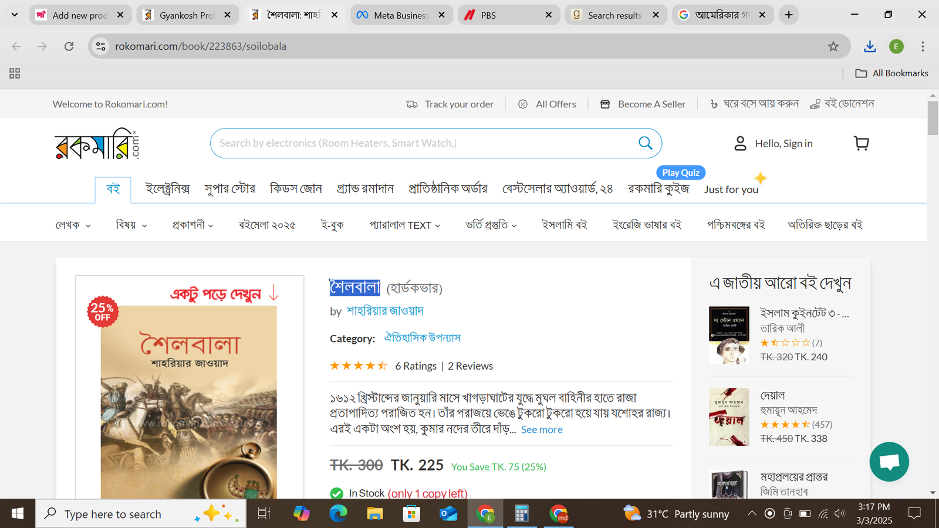Click Windows taskbar search box
The width and height of the screenshot is (939, 528).
tap(141, 514)
